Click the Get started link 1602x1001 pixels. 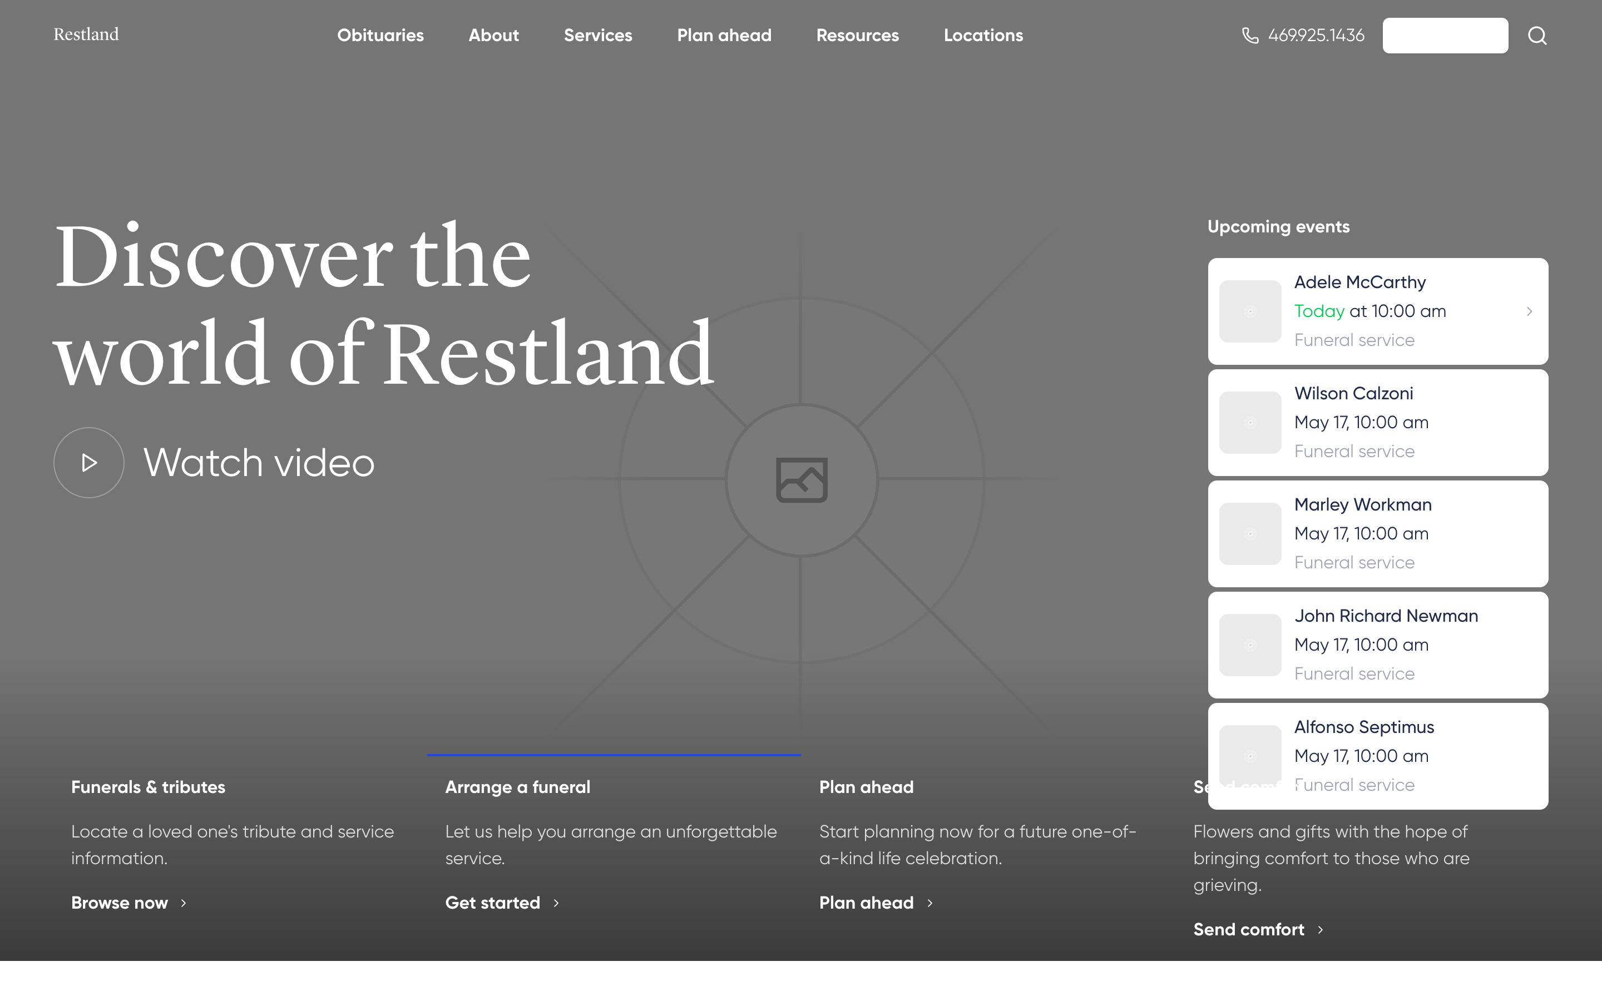(x=492, y=903)
